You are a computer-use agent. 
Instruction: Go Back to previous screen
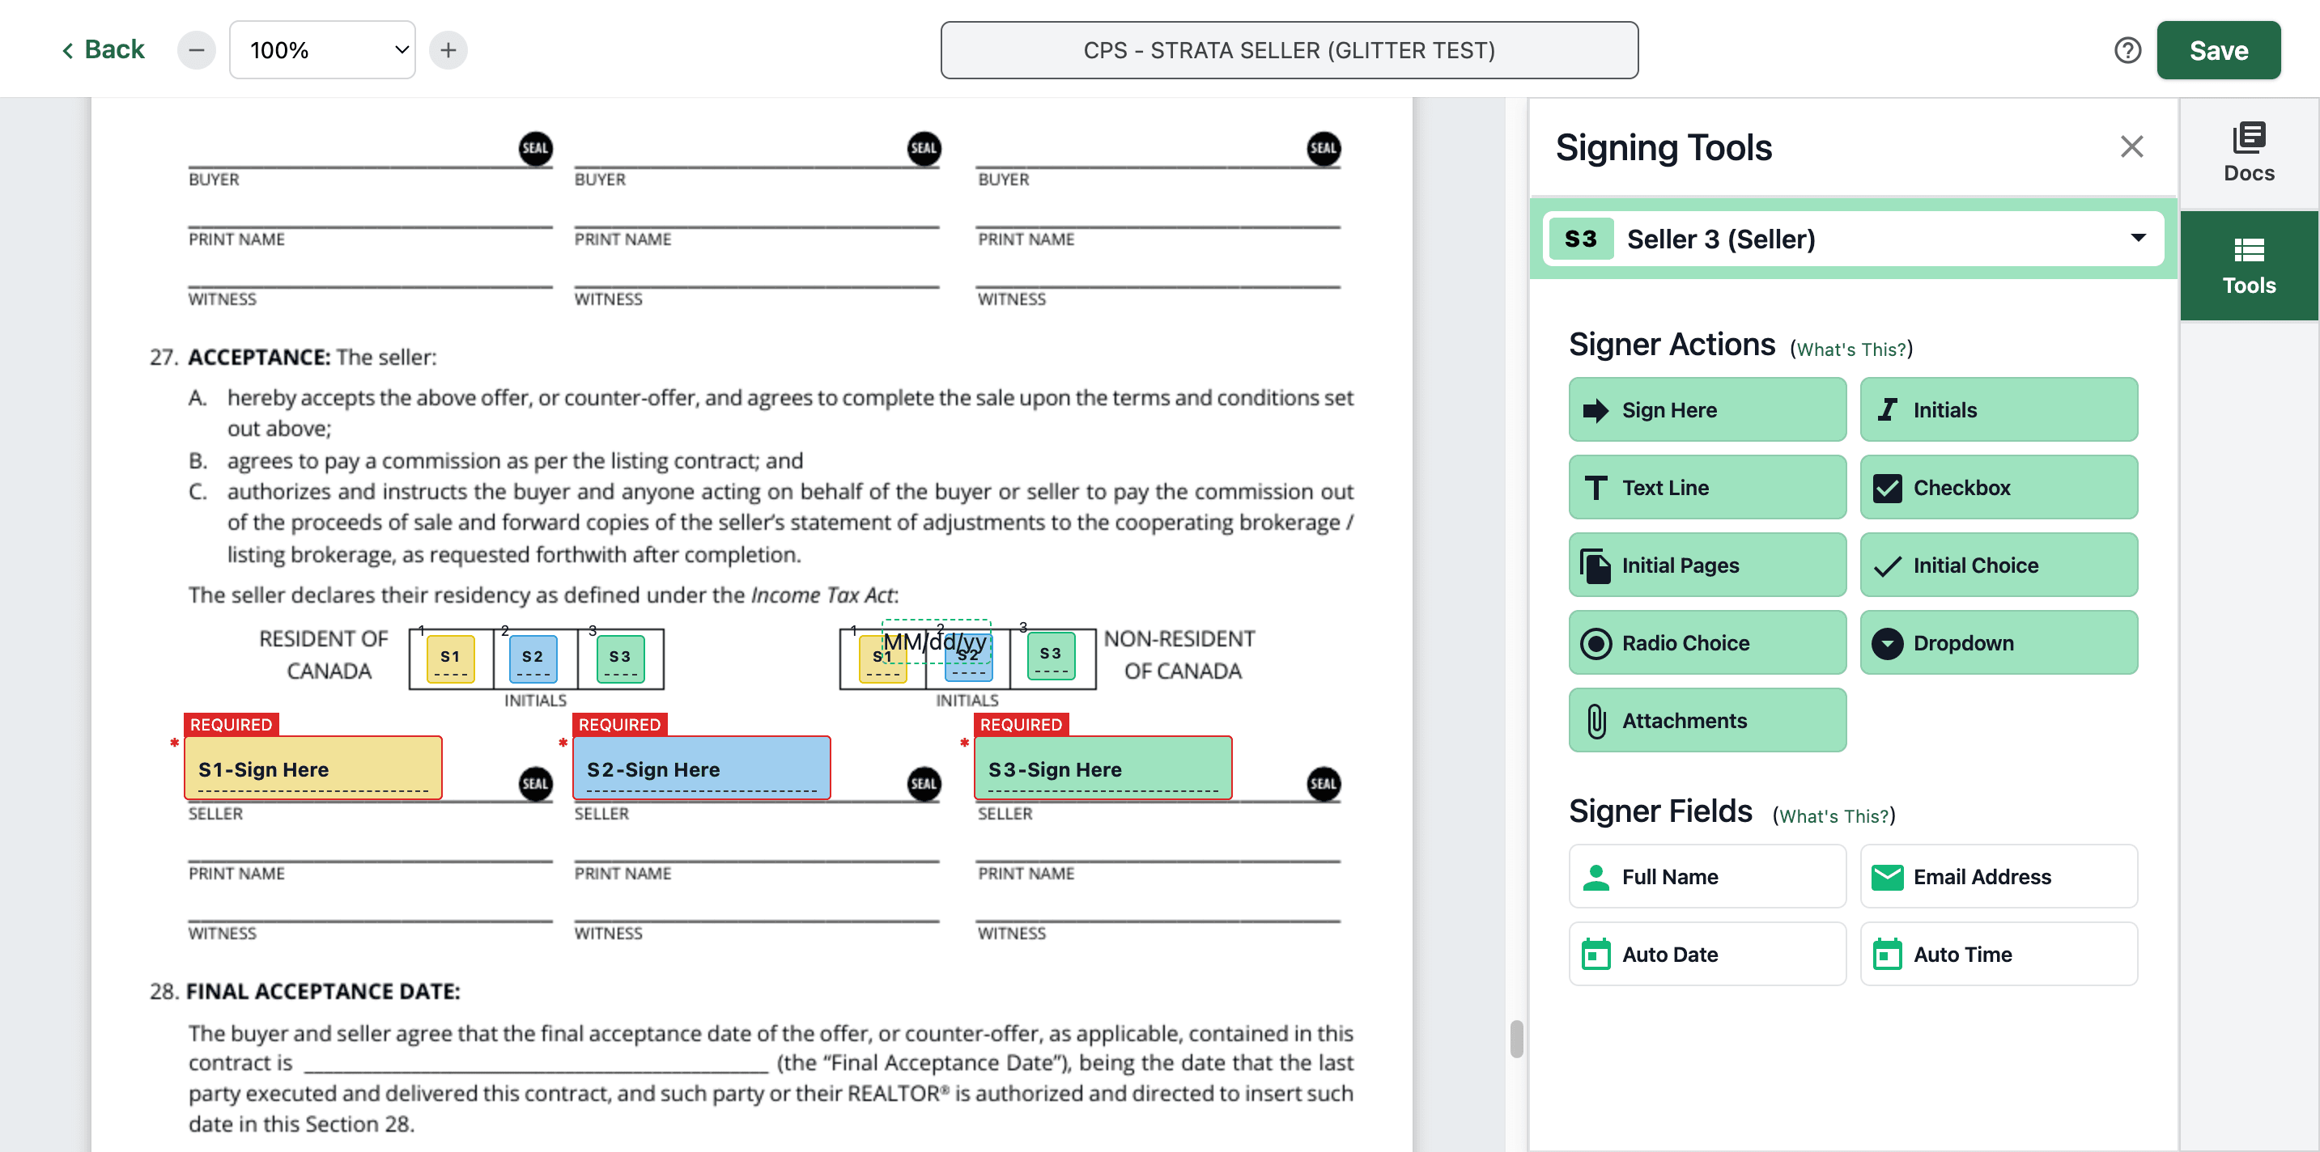pyautogui.click(x=103, y=49)
